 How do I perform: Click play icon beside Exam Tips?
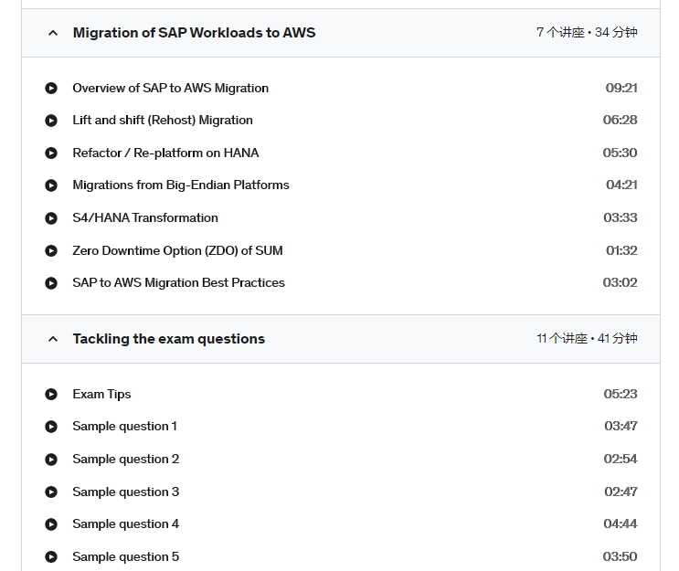[x=51, y=395]
